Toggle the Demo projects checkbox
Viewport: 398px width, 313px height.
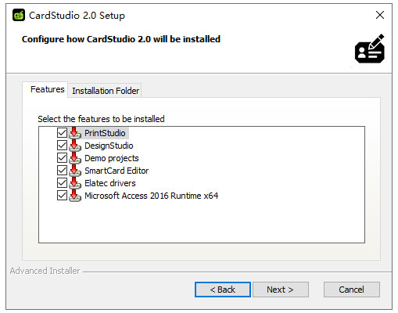[62, 158]
